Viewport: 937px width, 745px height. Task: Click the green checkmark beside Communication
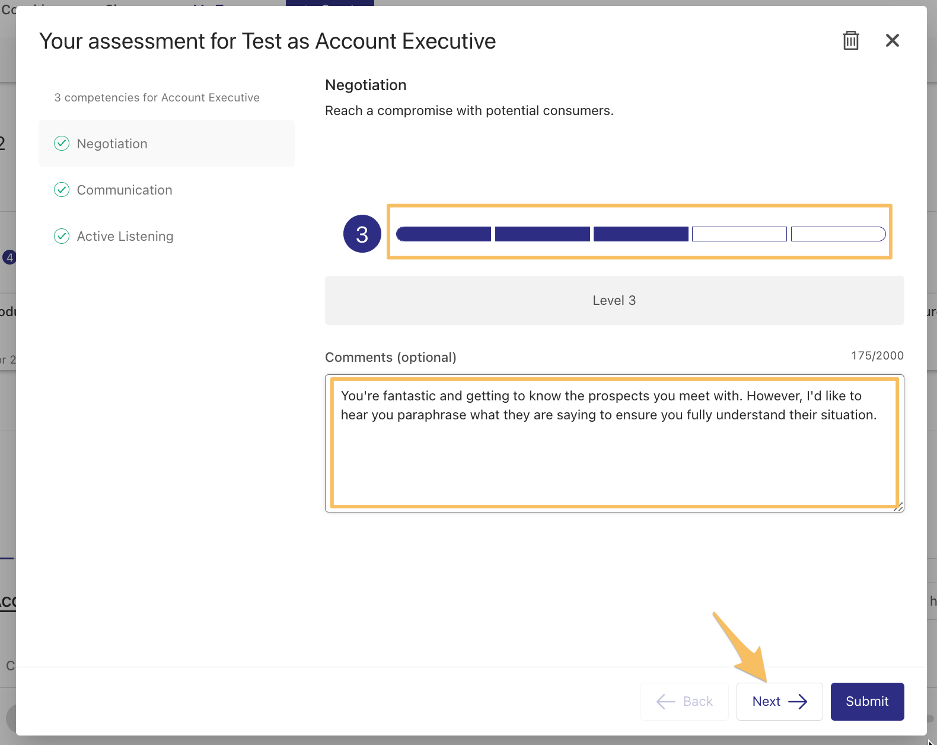(x=62, y=190)
